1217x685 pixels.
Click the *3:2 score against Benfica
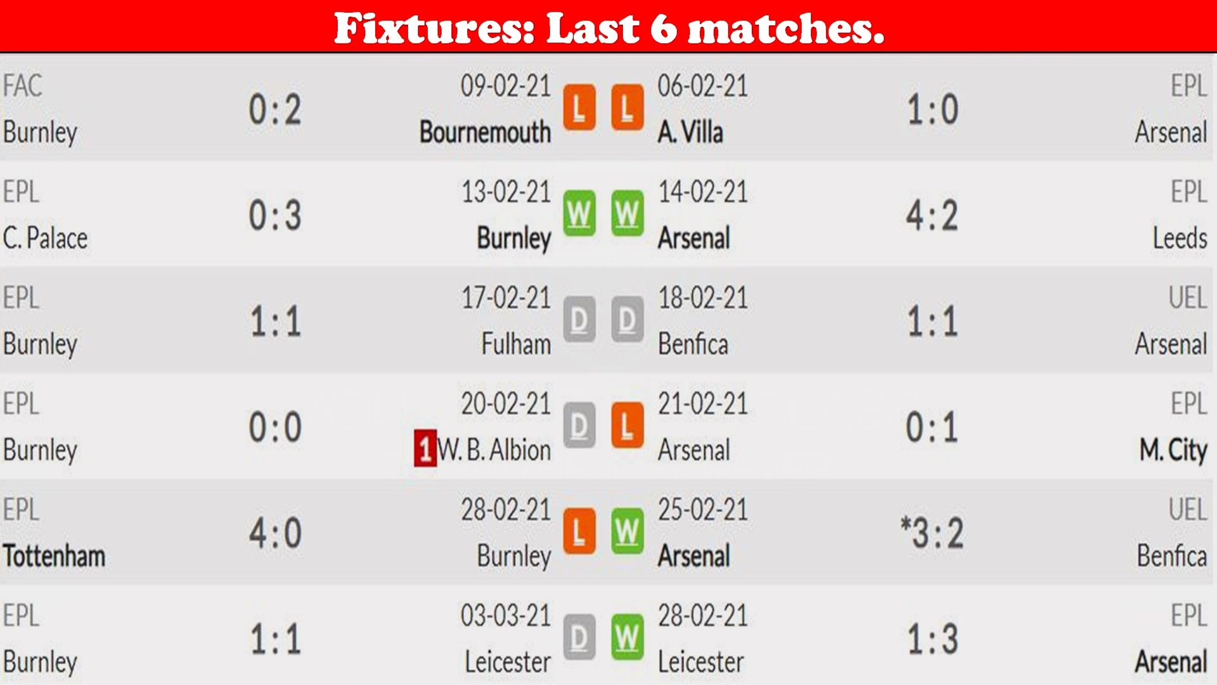tap(932, 533)
